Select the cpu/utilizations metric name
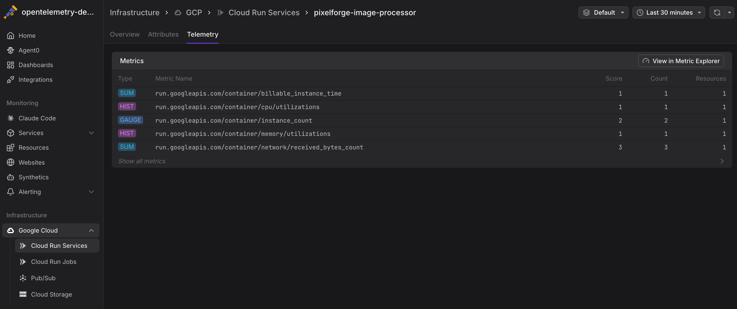 [x=237, y=107]
